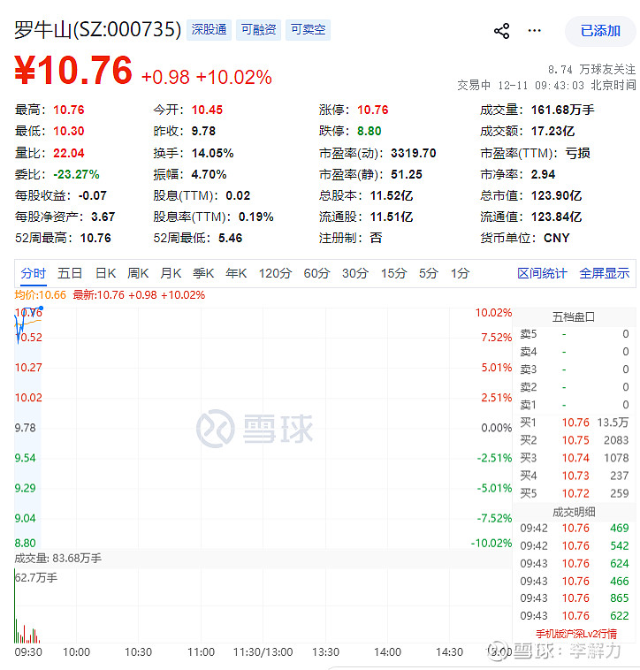Screen dimensions: 640x670
Task: Switch to the 日K chart tab
Action: pos(105,273)
